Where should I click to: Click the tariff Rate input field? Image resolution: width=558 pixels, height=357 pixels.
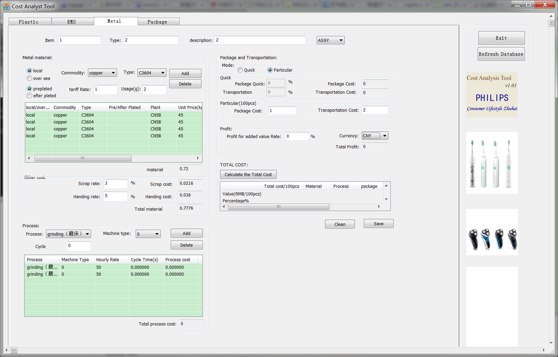pyautogui.click(x=106, y=90)
